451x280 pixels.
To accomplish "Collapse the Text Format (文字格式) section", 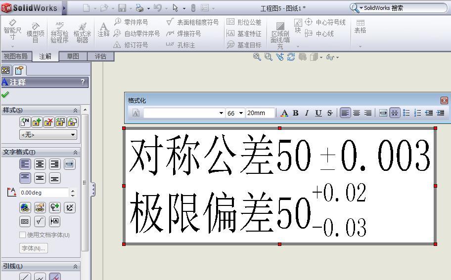I will tap(75, 152).
